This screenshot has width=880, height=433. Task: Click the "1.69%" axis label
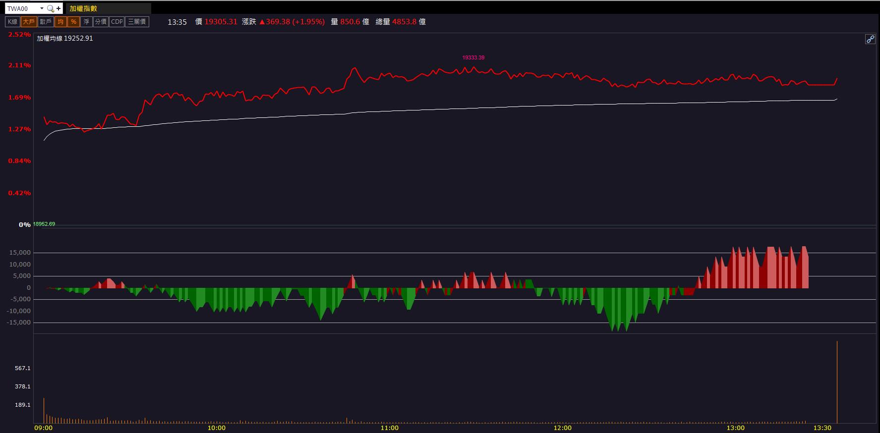coord(19,98)
